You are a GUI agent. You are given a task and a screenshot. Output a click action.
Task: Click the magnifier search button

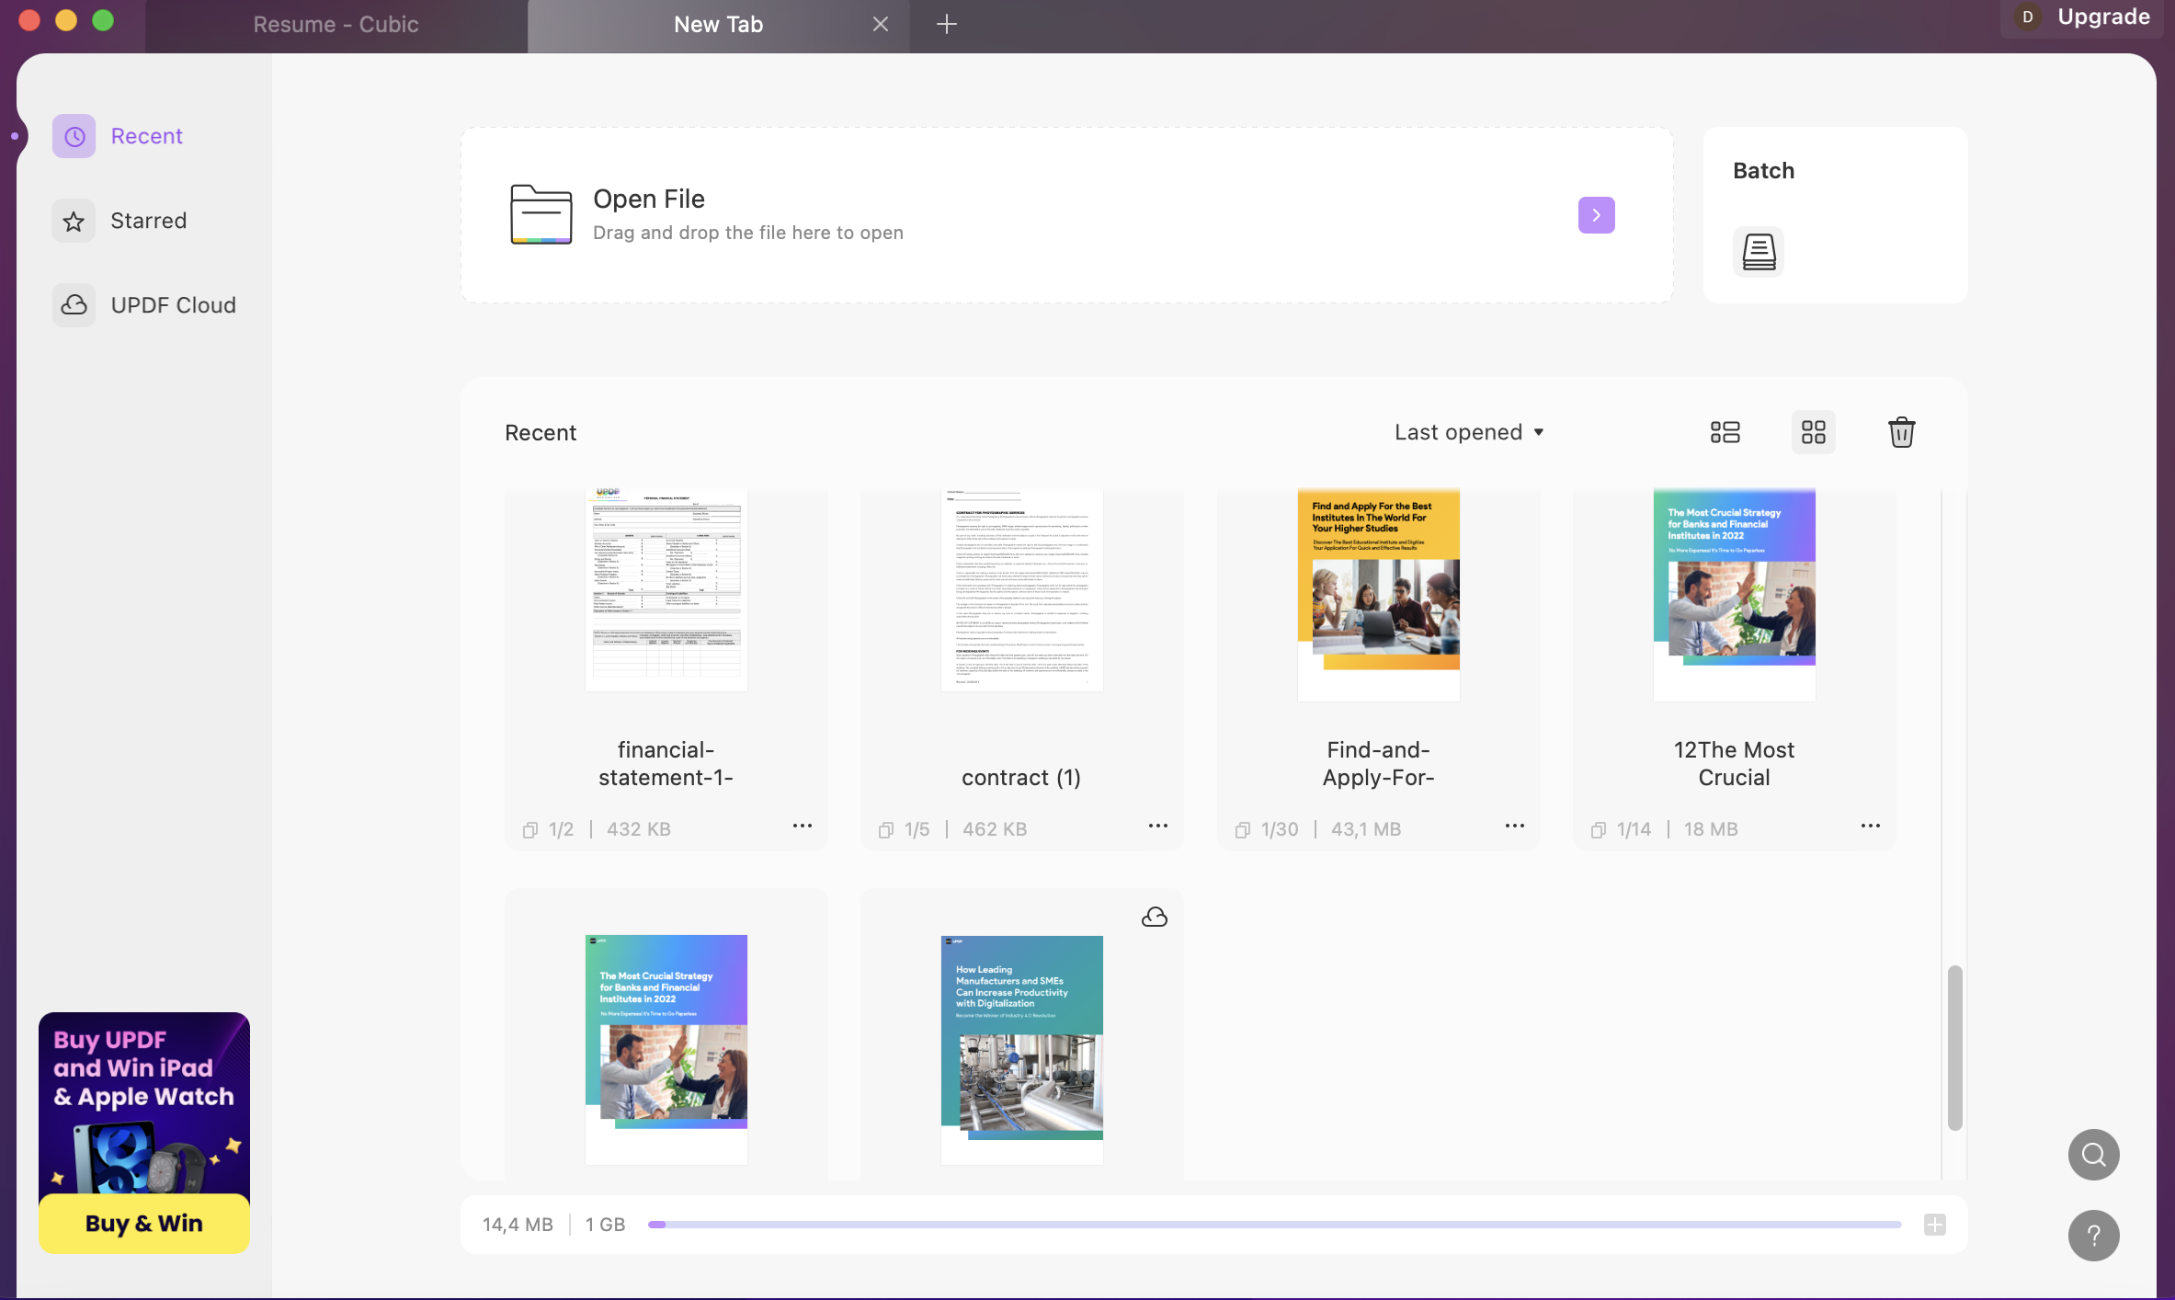click(x=2093, y=1155)
